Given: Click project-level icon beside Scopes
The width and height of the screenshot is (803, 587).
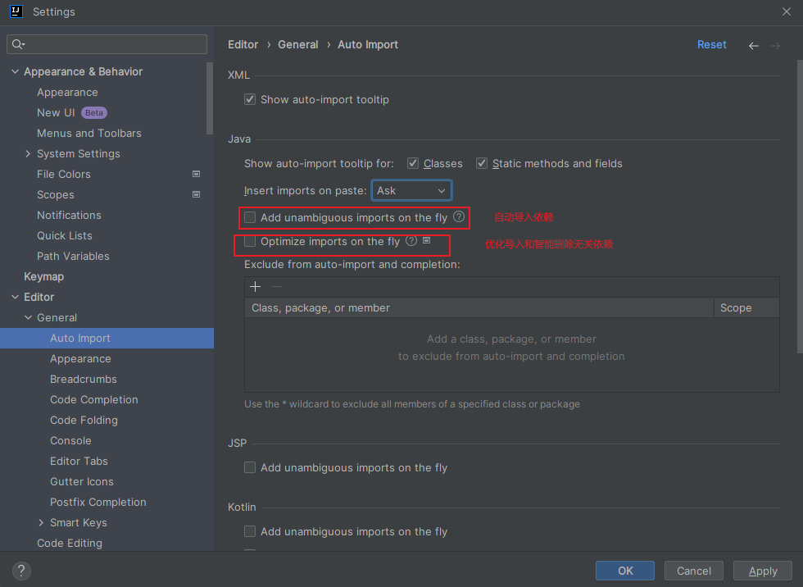Looking at the screenshot, I should [x=196, y=194].
